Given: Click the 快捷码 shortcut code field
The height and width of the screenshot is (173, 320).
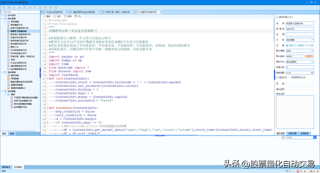Looking at the screenshot, I should [300, 29].
